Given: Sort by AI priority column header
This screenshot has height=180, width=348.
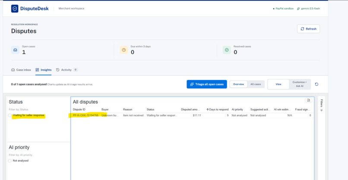Looking at the screenshot, I should 237,109.
